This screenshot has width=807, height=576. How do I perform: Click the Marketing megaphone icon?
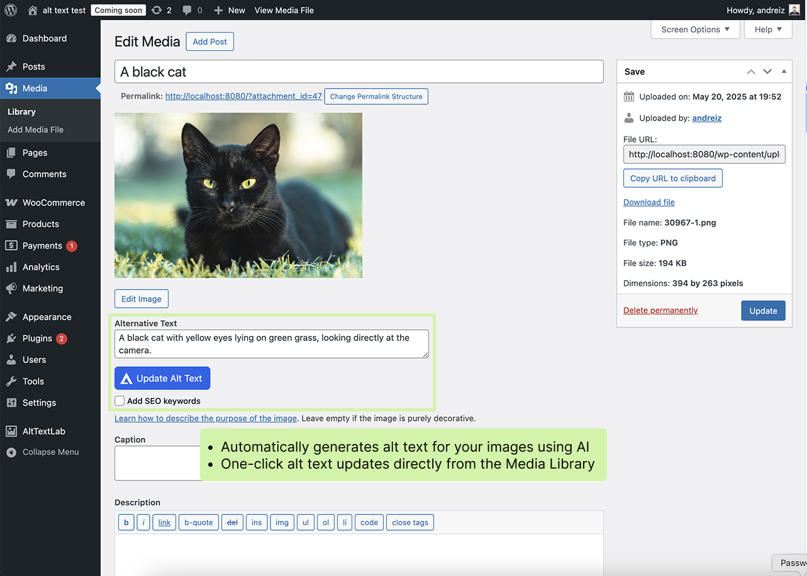coord(11,288)
